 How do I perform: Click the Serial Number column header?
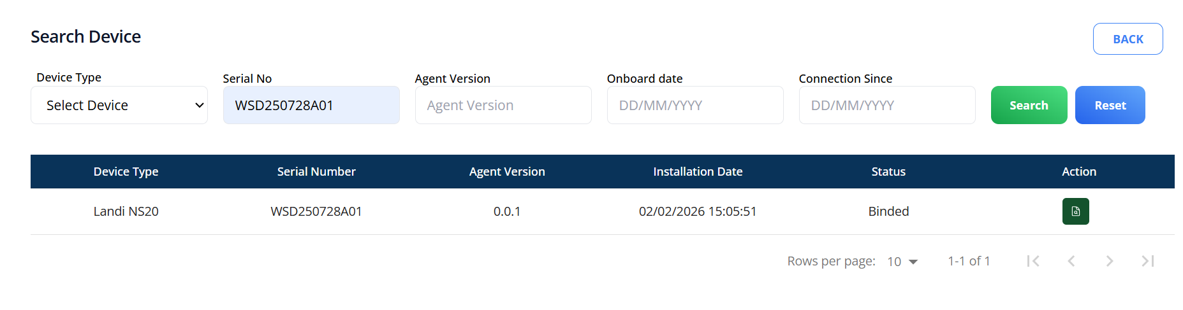tap(316, 171)
